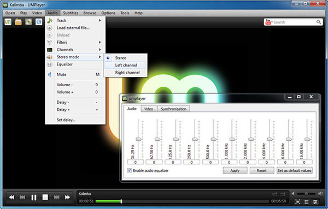Open the Play menu

click(24, 13)
